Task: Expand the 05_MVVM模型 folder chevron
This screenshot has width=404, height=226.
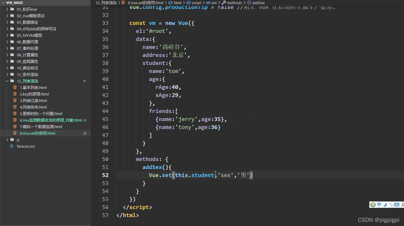Action: 7,35
